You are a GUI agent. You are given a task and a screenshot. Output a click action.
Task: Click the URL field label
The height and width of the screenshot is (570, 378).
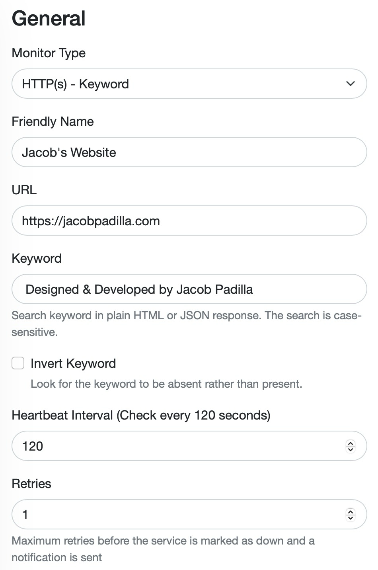(x=24, y=190)
